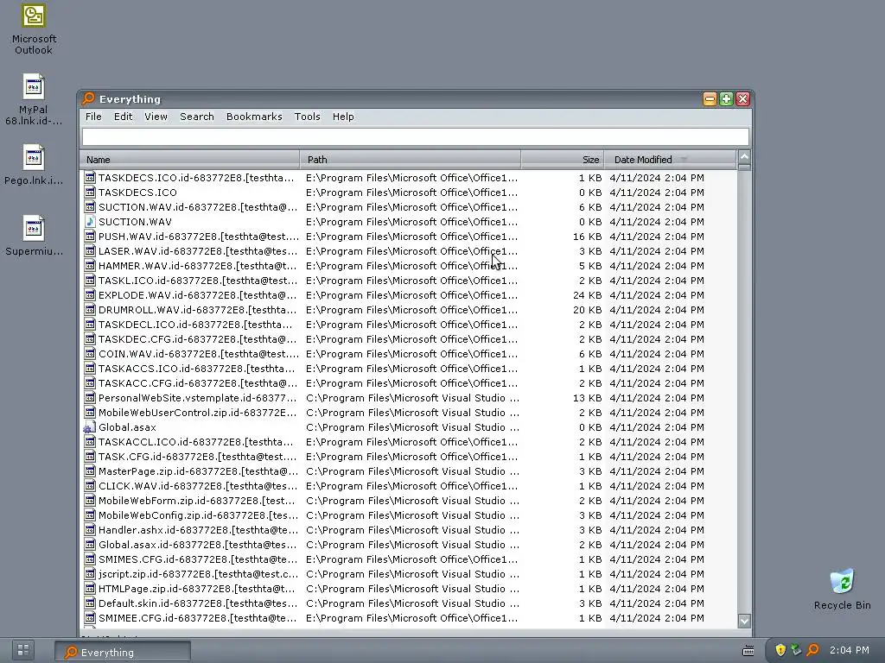Click the icon beside EXPLODE.WAV.id-683772E8 row
This screenshot has width=885, height=663.
90,295
